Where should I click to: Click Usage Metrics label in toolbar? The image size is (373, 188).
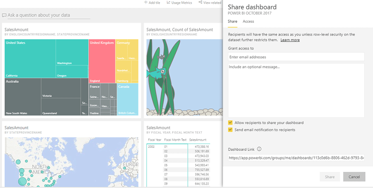click(182, 2)
